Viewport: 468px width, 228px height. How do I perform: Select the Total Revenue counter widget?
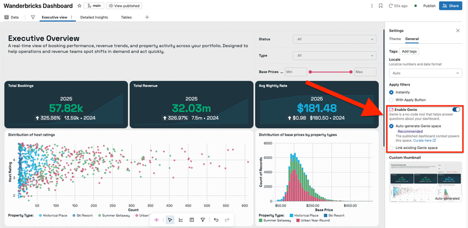tap(191, 105)
